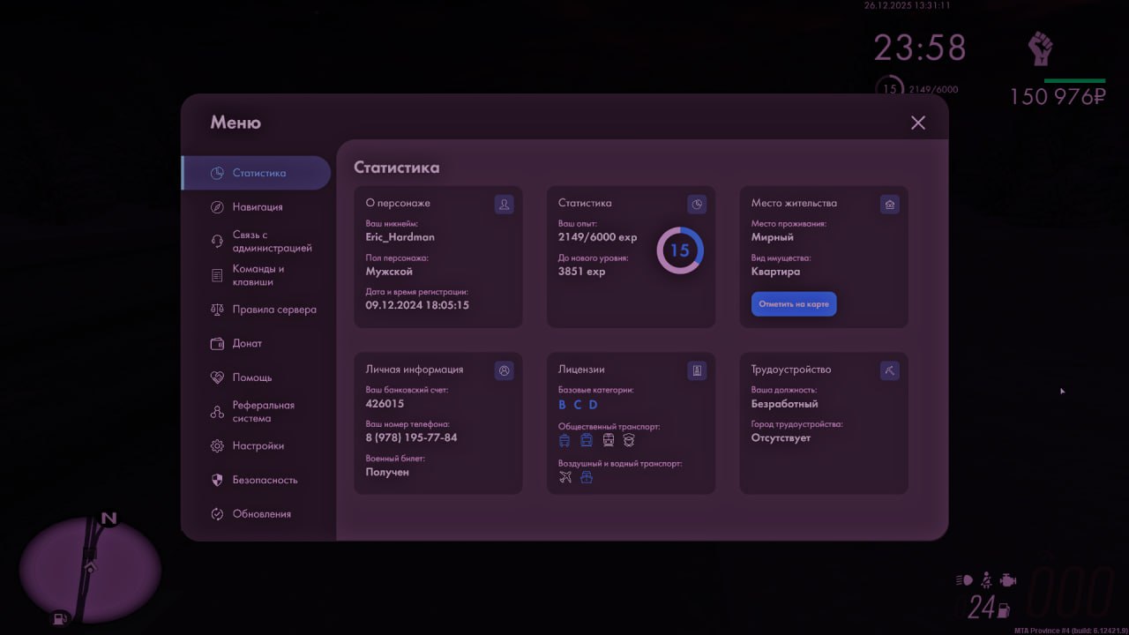This screenshot has width=1129, height=635.
Task: Click the seatbelt indicator icon
Action: pyautogui.click(x=987, y=580)
